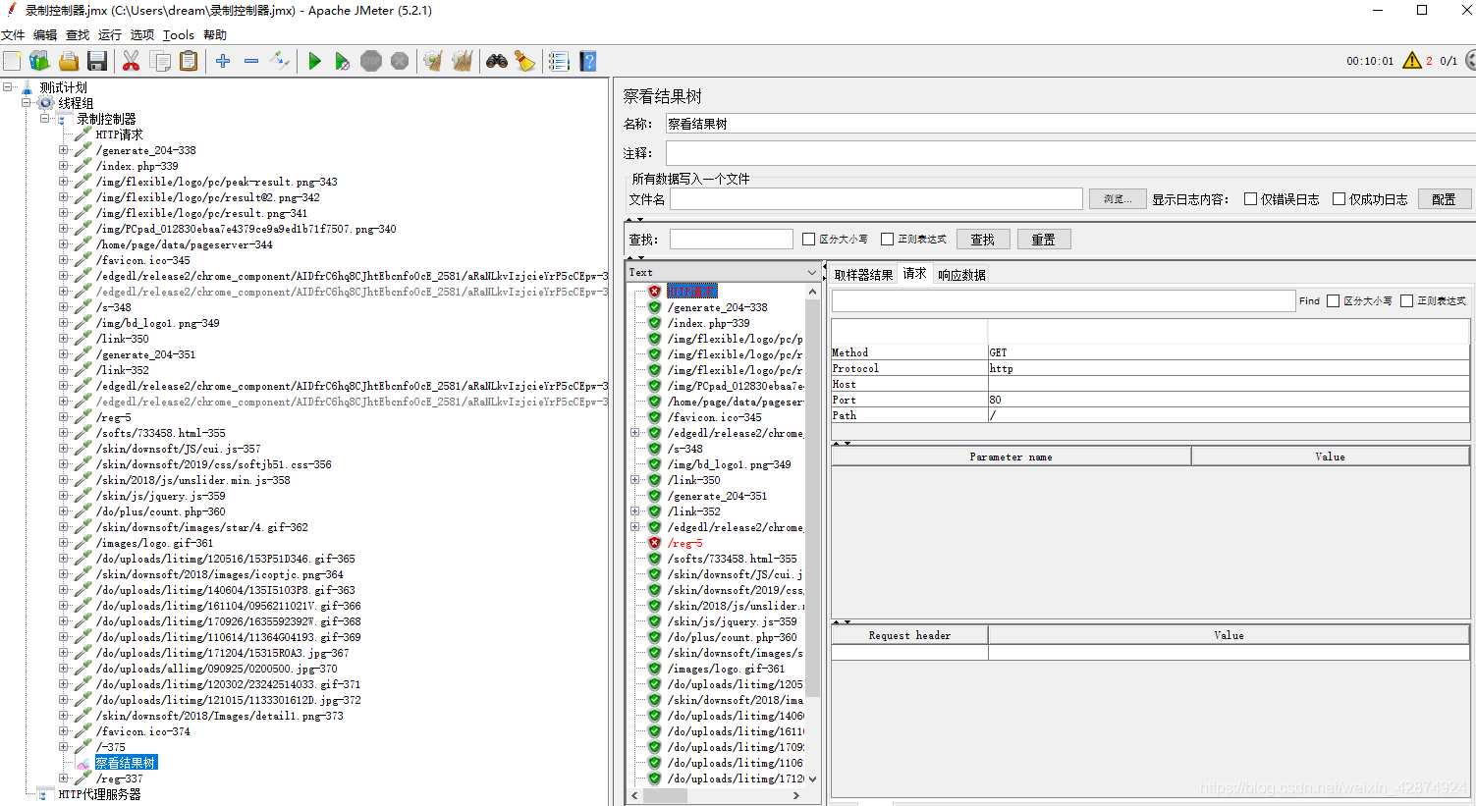Screen dimensions: 1476x806
Task: Expand /link-350 node in results list
Action: pos(635,480)
